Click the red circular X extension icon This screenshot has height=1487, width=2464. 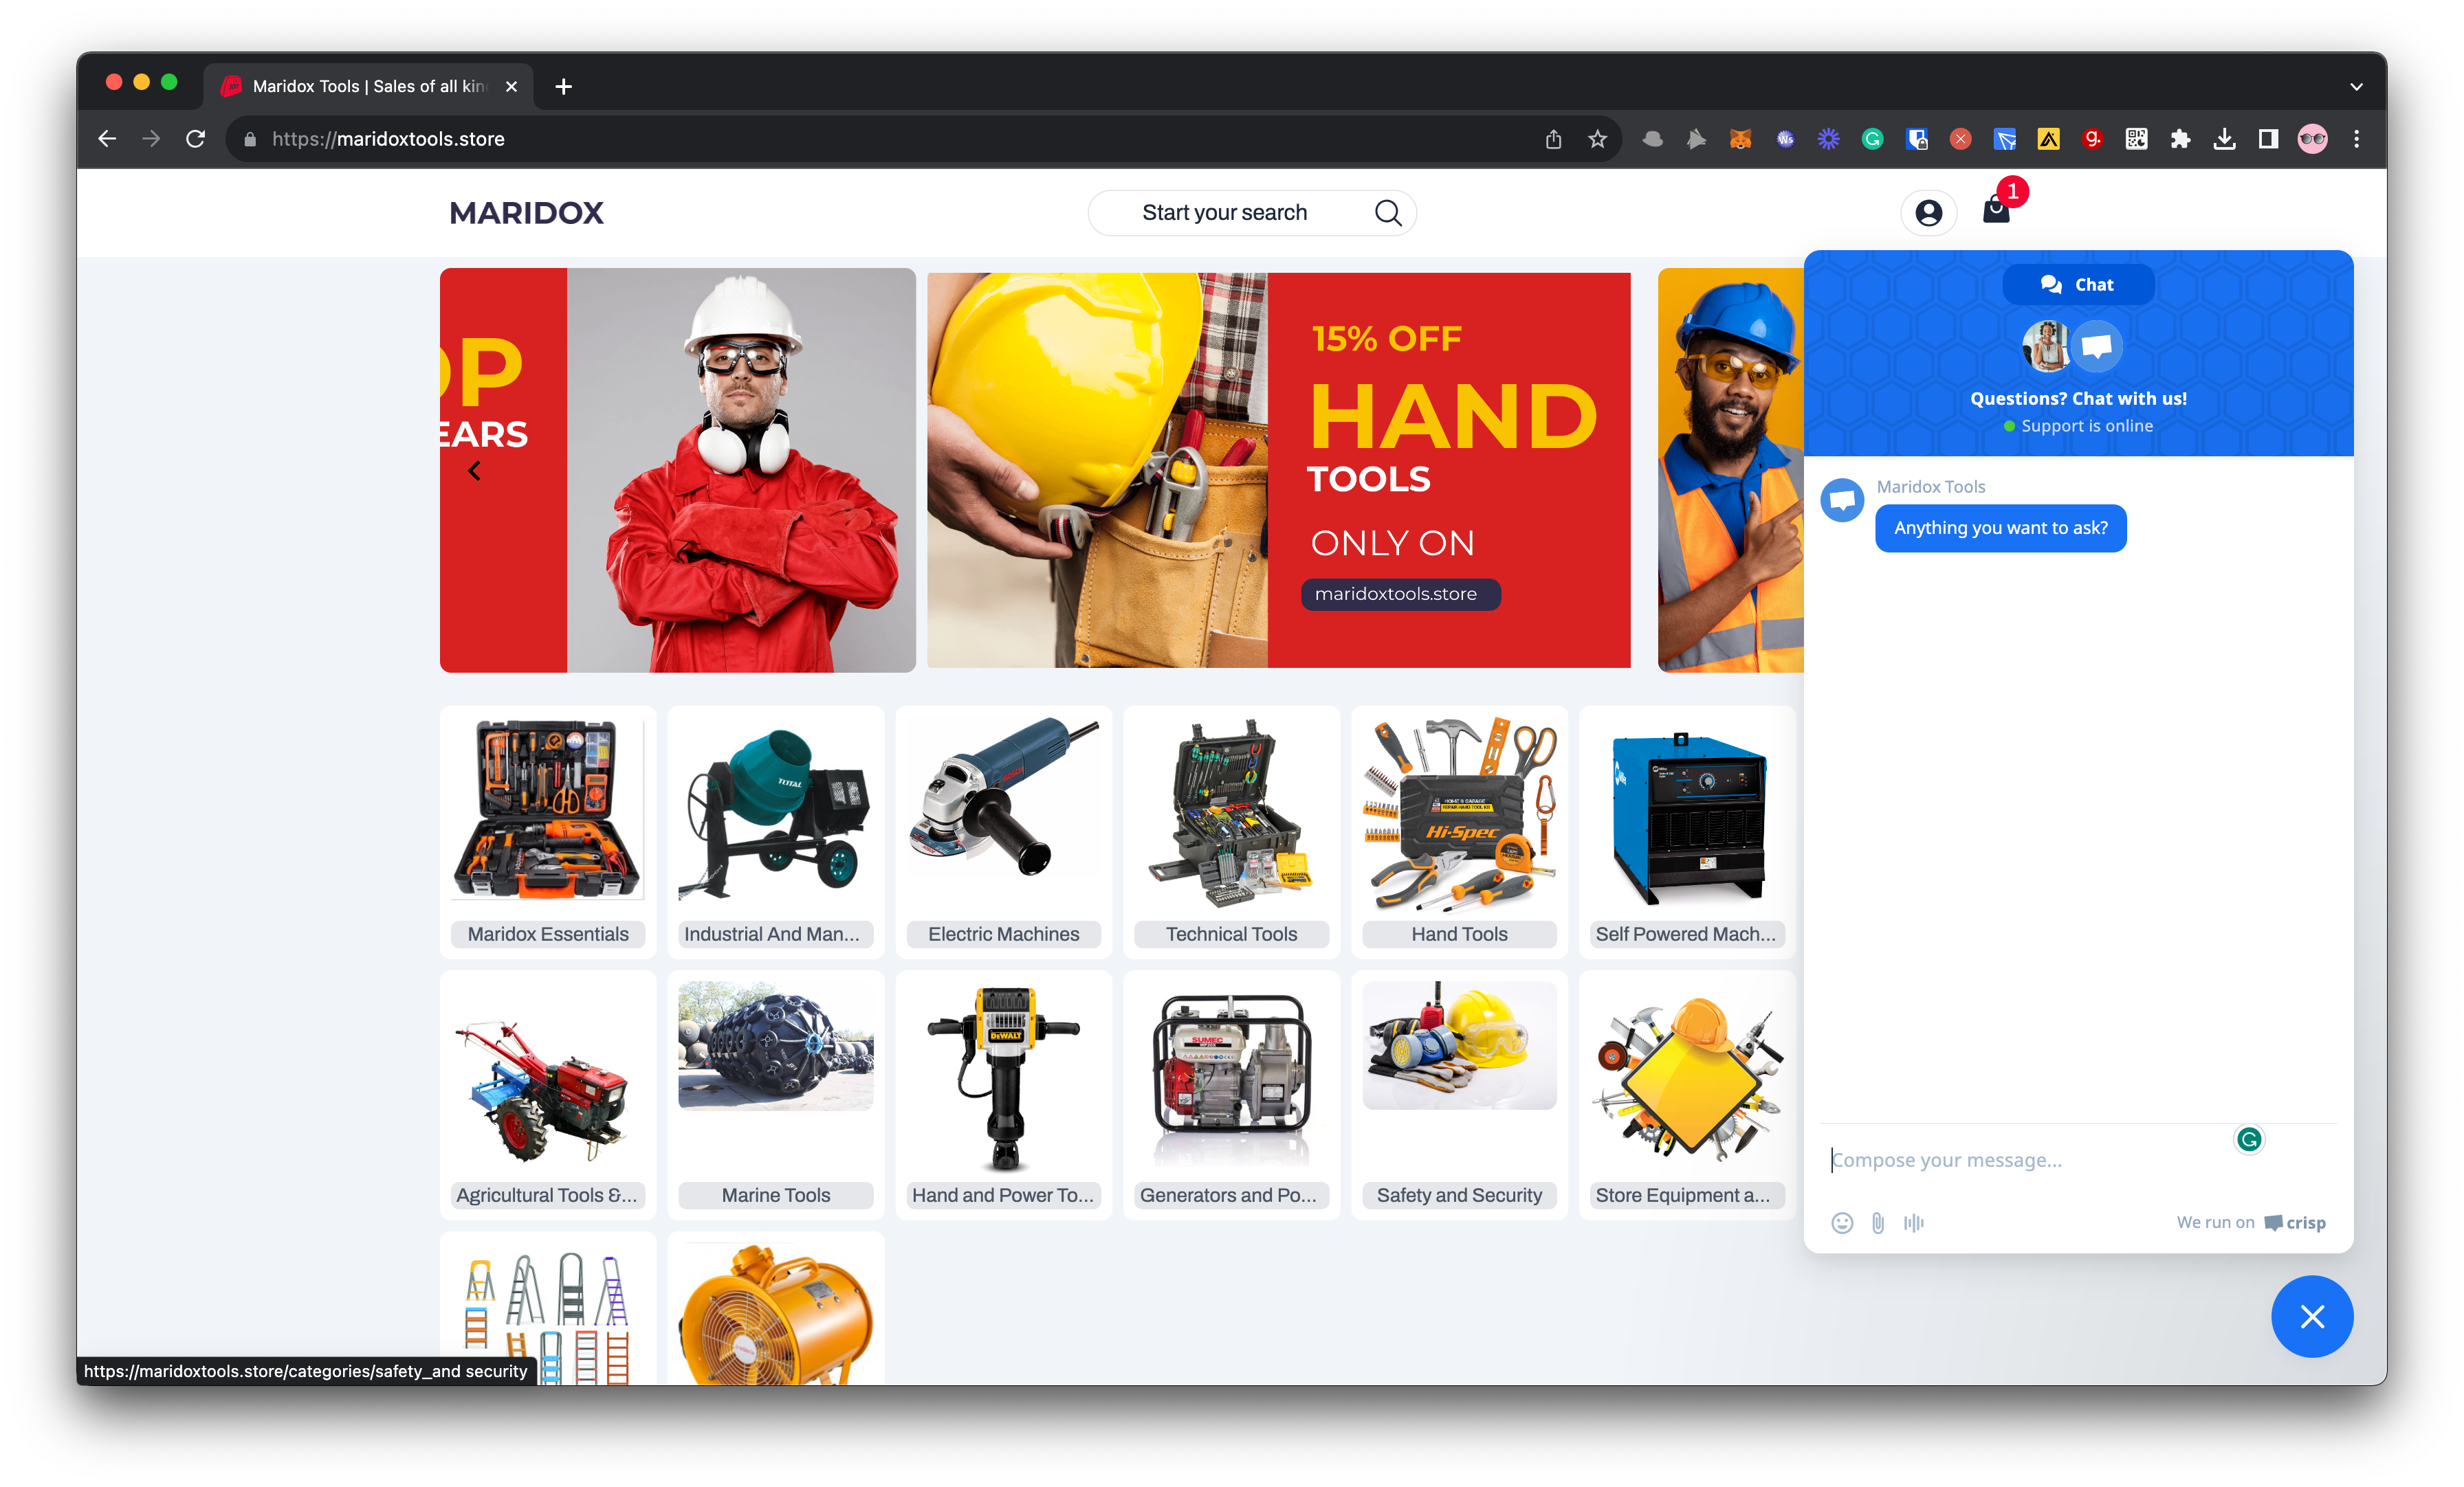coord(1960,139)
